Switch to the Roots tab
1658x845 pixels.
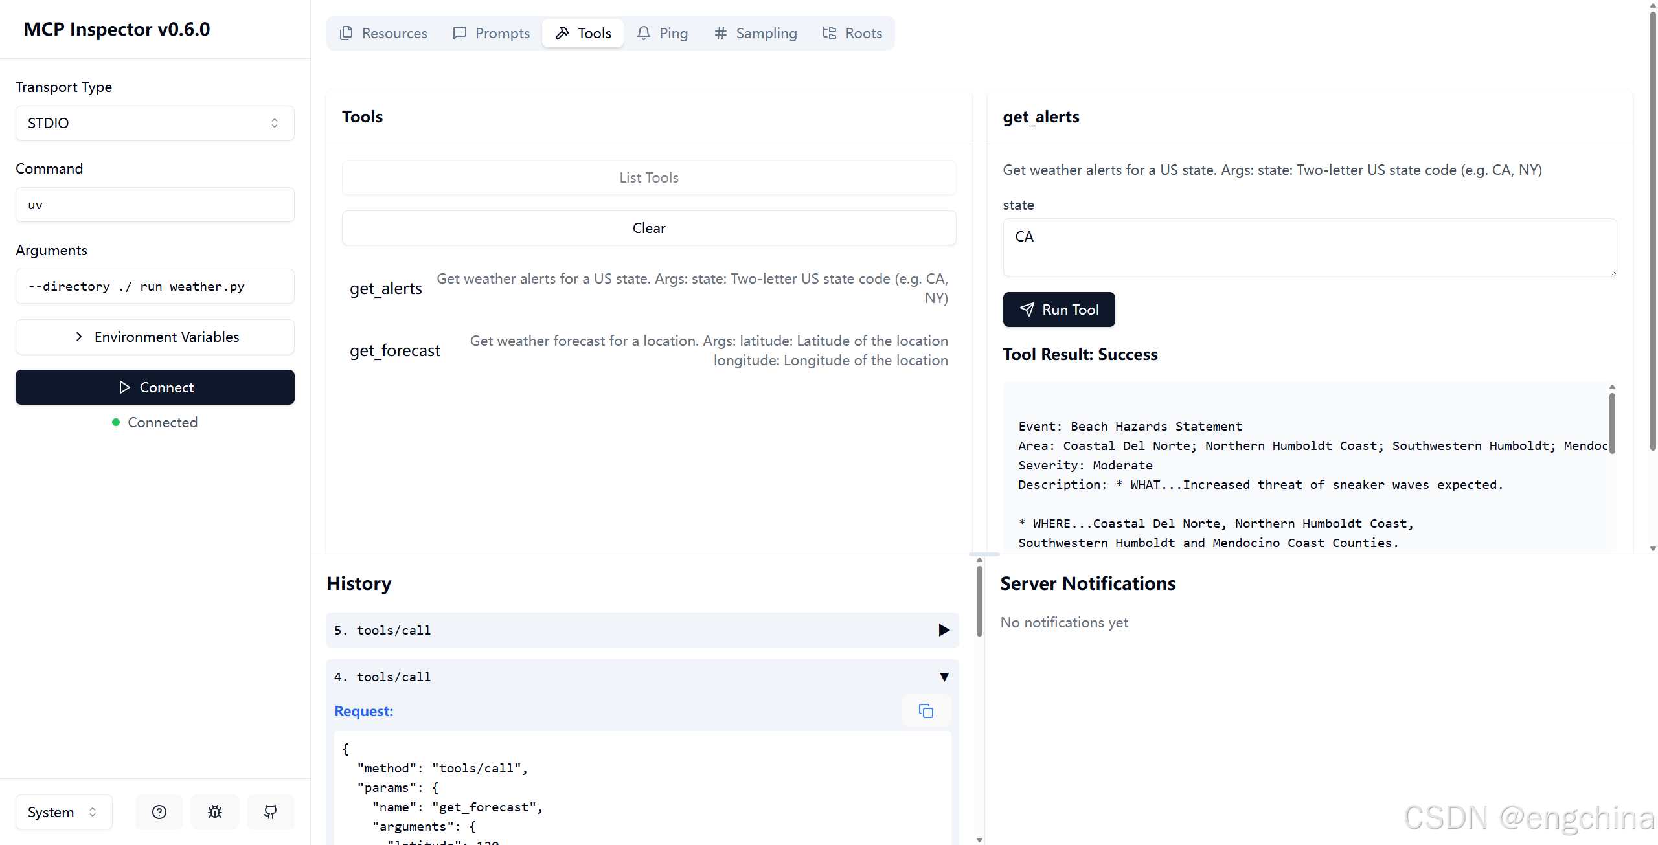(x=852, y=33)
